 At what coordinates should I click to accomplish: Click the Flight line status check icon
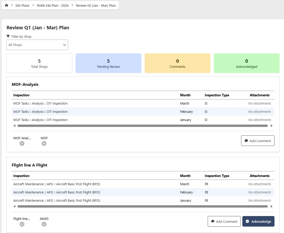click(x=22, y=224)
